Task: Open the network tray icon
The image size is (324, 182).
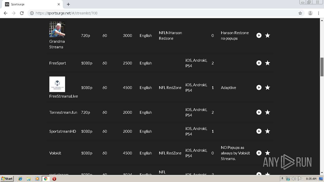Action: [x=288, y=179]
